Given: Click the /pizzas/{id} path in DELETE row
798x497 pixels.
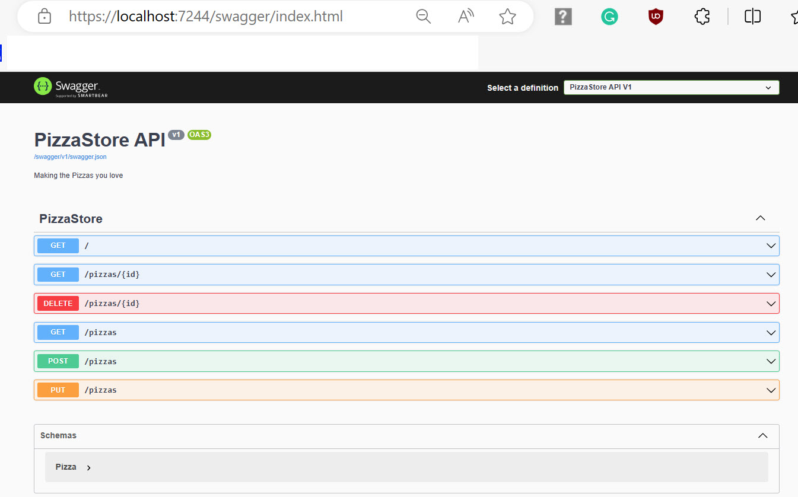Looking at the screenshot, I should coord(112,304).
